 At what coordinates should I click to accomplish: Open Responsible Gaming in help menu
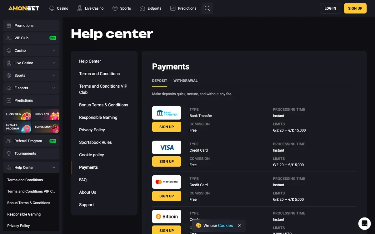pyautogui.click(x=98, y=117)
